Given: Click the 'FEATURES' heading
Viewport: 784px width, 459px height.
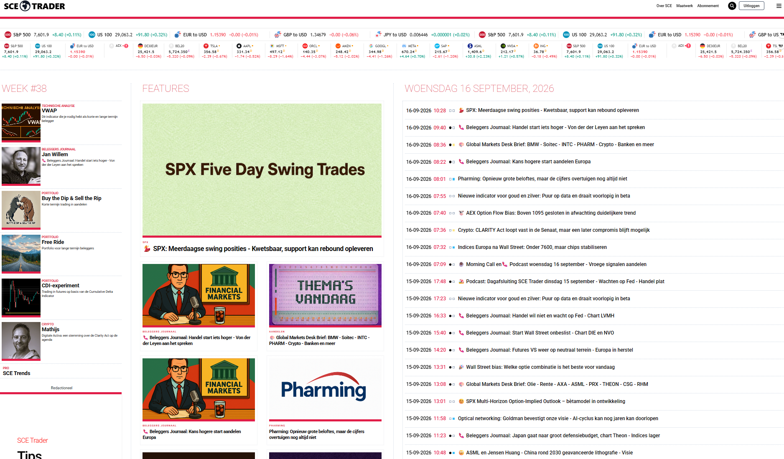Looking at the screenshot, I should tap(166, 89).
